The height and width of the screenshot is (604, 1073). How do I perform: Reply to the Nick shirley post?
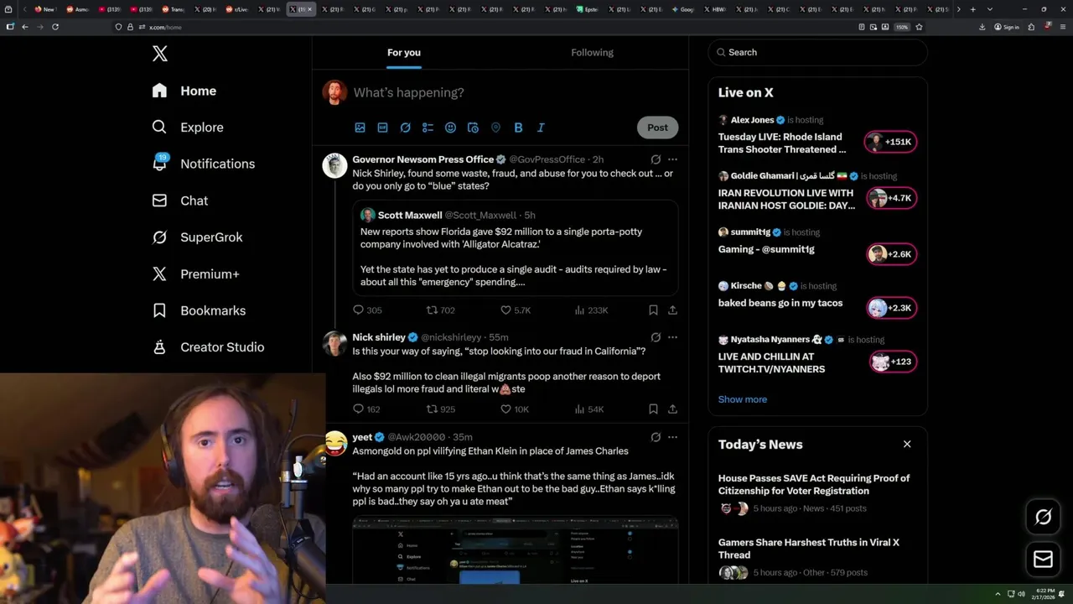[x=366, y=409]
